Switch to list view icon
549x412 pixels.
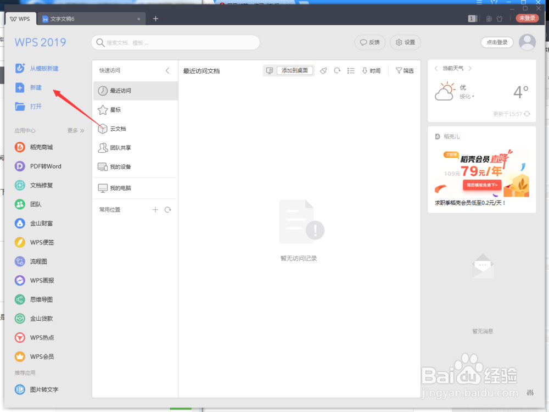(x=351, y=71)
